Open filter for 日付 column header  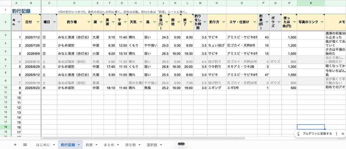38,22
